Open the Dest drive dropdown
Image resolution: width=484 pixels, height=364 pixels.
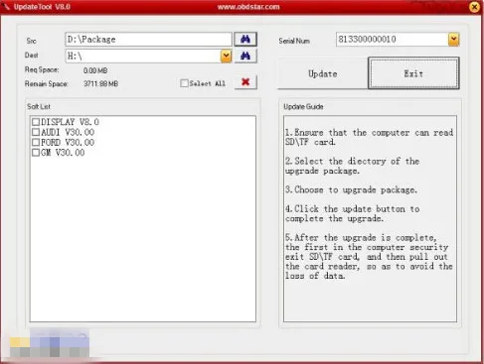(x=226, y=56)
